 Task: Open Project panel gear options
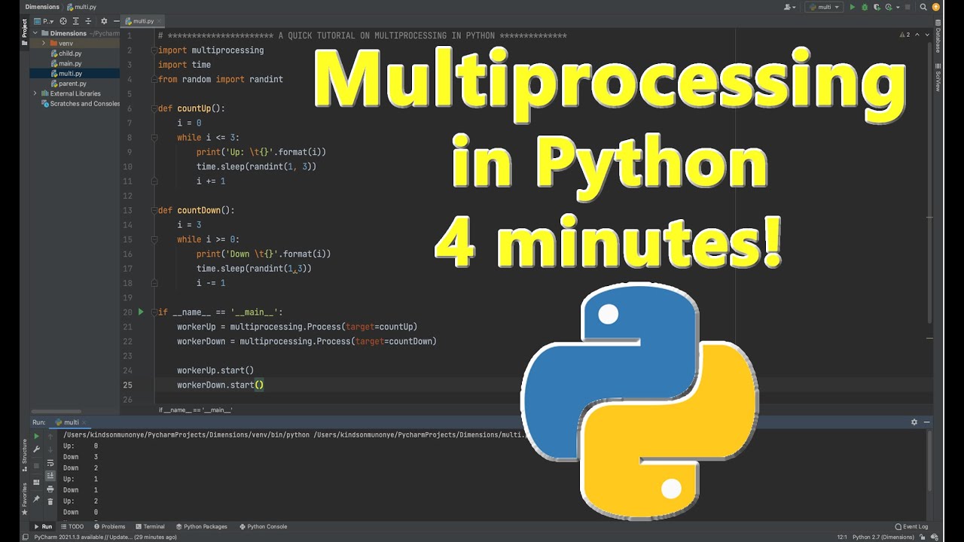[x=104, y=21]
